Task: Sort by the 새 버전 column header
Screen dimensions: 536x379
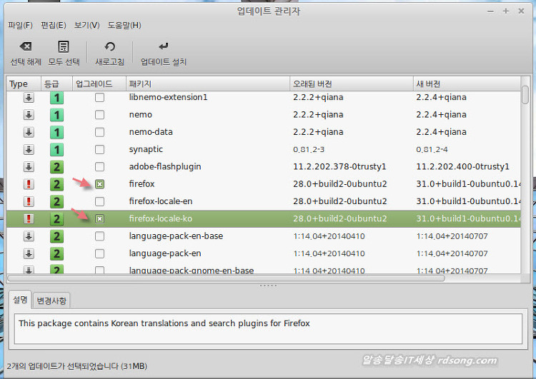Action: click(465, 84)
